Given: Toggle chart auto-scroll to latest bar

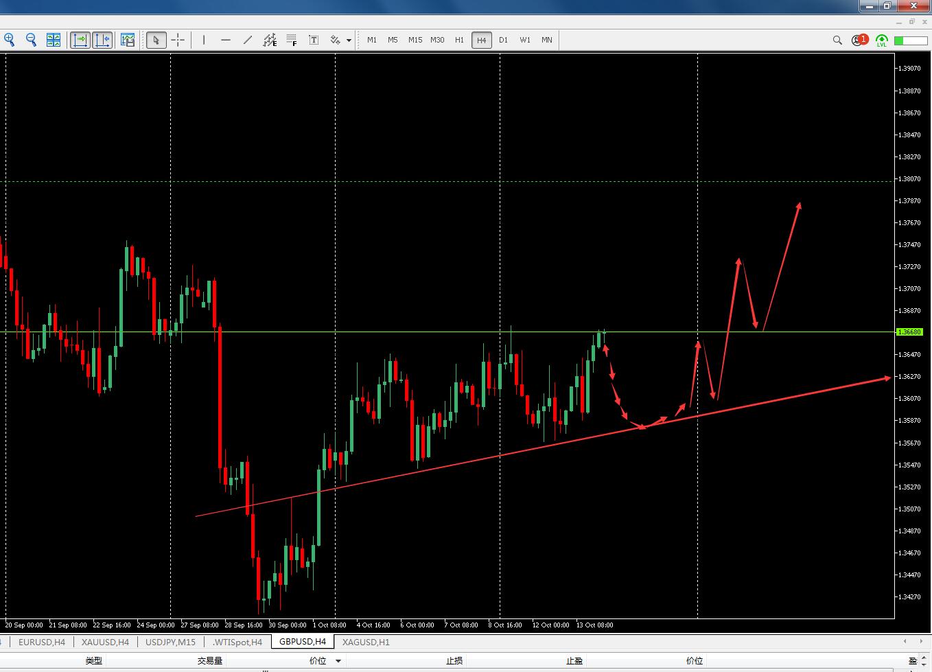Looking at the screenshot, I should [80, 40].
